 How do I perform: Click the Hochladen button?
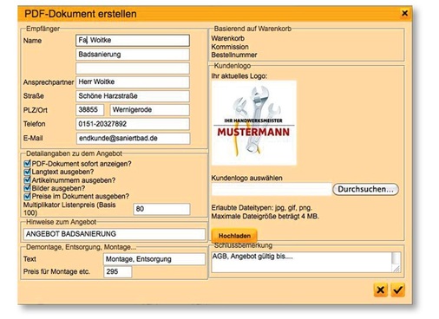(x=234, y=236)
